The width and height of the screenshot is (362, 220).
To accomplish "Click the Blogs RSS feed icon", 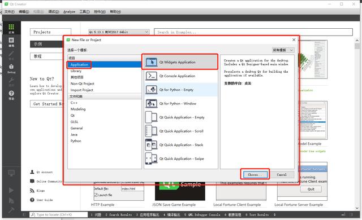I will pyautogui.click(x=32, y=191).
